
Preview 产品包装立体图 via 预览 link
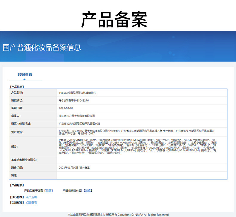click(x=88, y=190)
